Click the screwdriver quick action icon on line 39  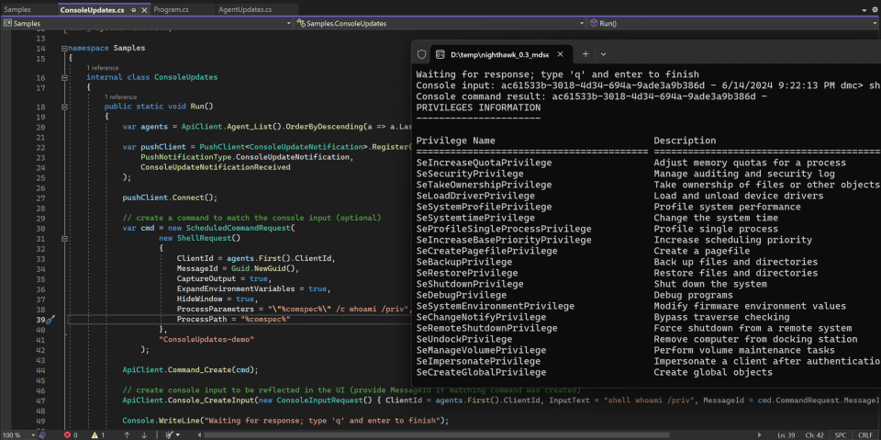click(x=50, y=319)
